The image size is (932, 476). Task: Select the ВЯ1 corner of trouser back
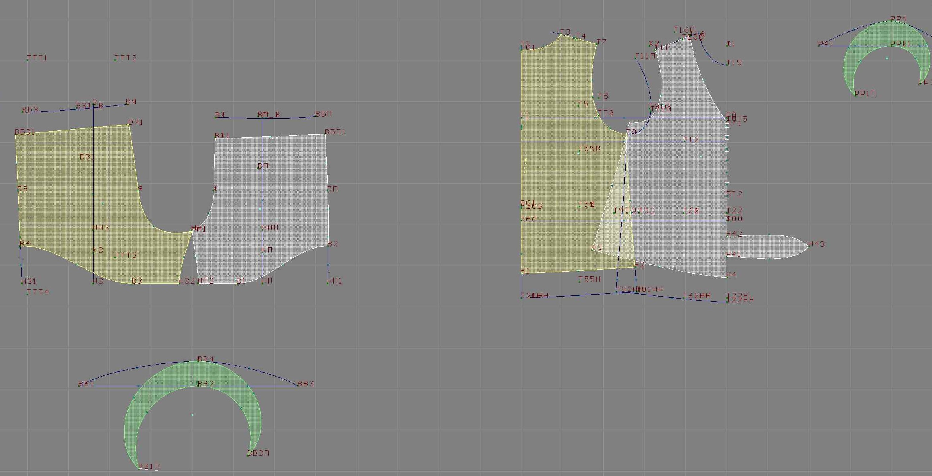pyautogui.click(x=129, y=124)
